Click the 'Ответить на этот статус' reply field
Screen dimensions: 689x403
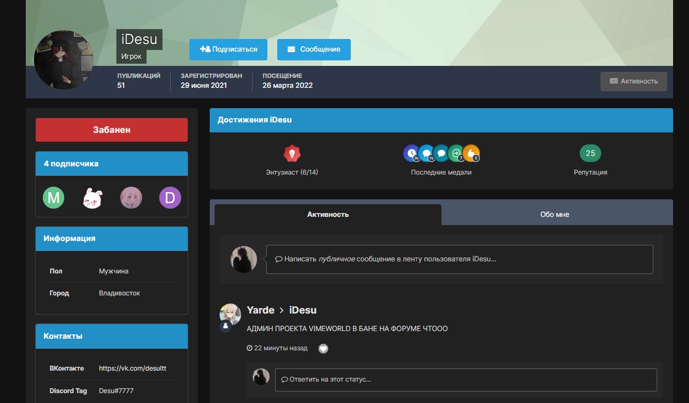pyautogui.click(x=466, y=379)
